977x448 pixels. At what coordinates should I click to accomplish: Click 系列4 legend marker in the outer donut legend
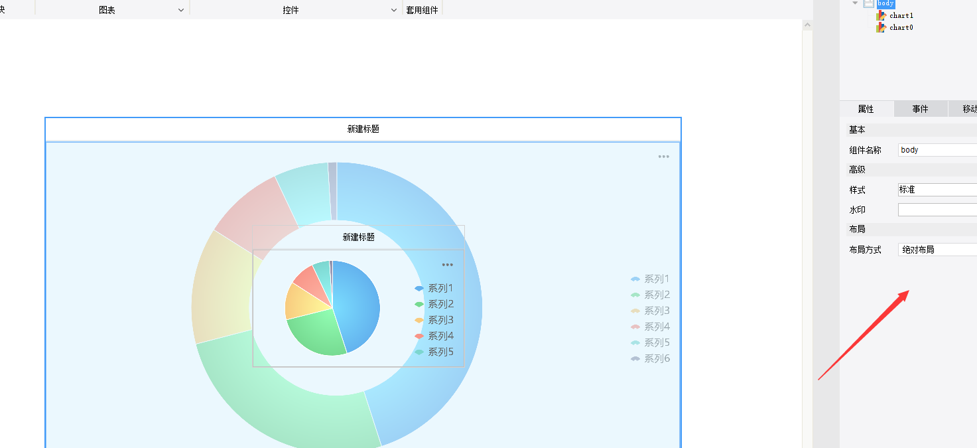(x=635, y=327)
